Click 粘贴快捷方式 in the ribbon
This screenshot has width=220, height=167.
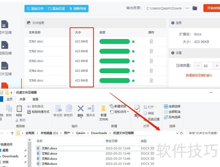click(38, 112)
